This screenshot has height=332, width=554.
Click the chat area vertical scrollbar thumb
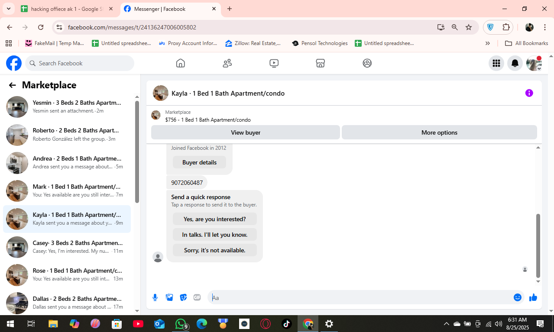pyautogui.click(x=538, y=245)
